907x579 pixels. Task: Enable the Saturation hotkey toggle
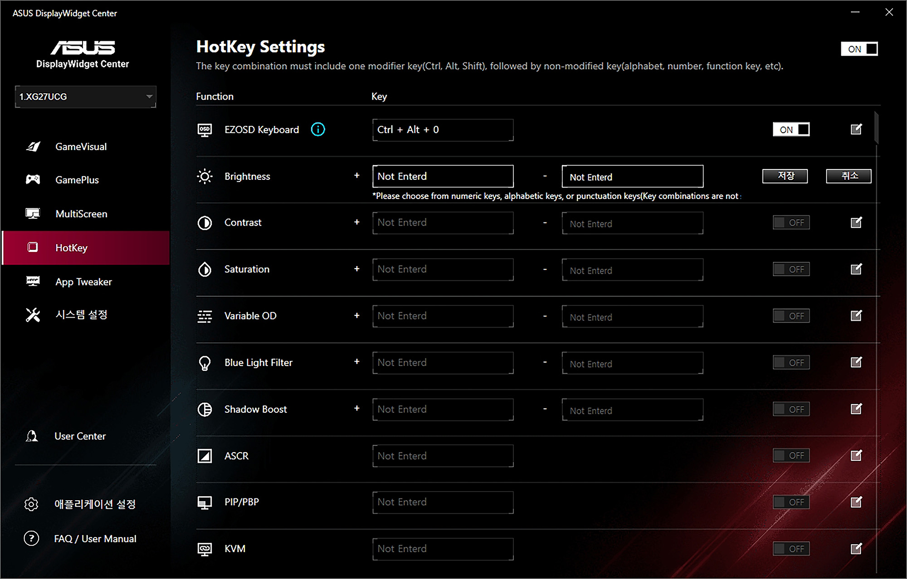click(x=791, y=269)
